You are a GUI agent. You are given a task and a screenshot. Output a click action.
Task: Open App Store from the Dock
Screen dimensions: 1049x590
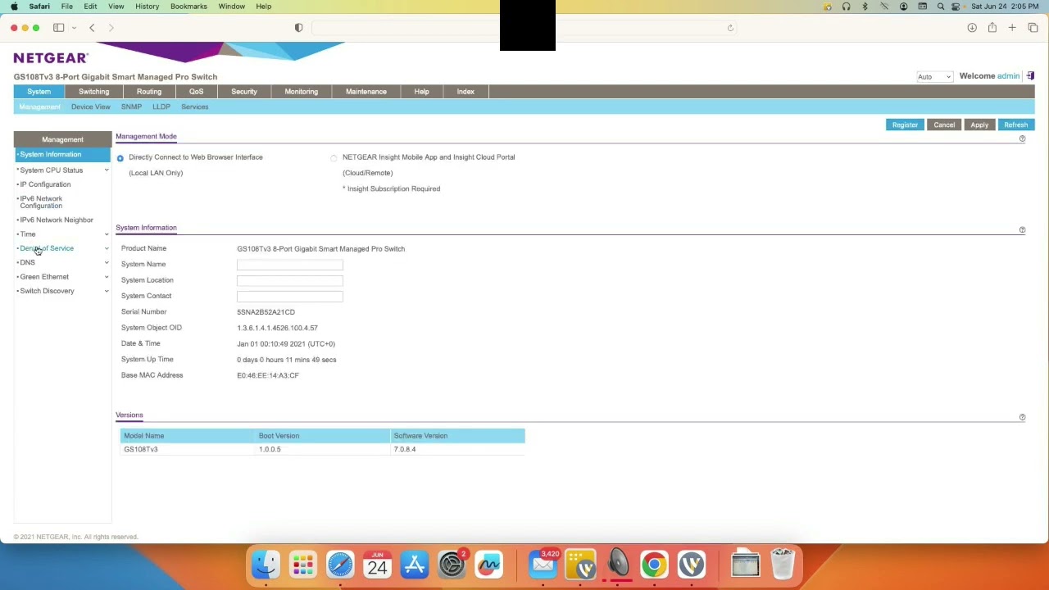click(x=415, y=565)
